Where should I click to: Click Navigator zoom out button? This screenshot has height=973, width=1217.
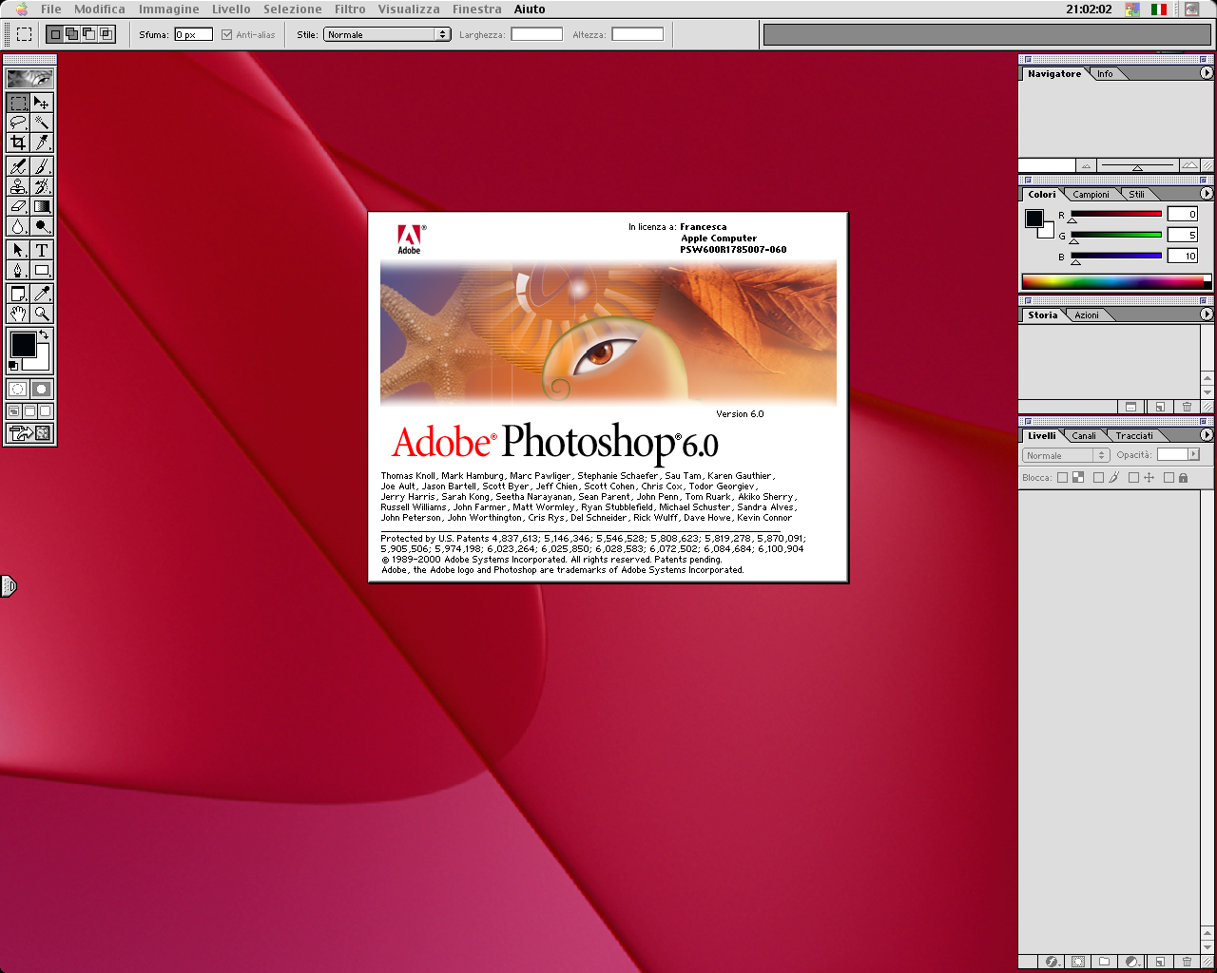(x=1087, y=165)
